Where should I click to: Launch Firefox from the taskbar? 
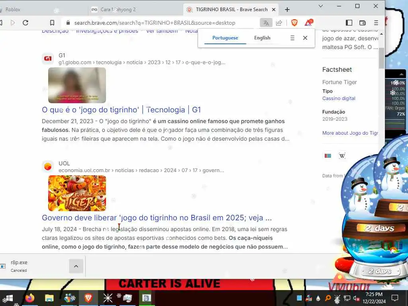click(29, 298)
